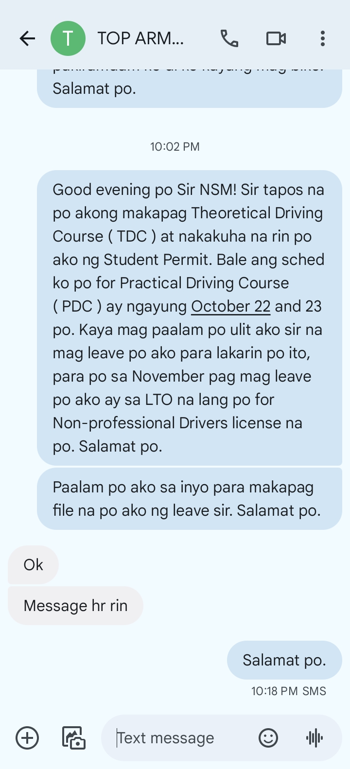Screen dimensions: 350x769
Task: Start a video call with the camera icon
Action: coord(276,38)
